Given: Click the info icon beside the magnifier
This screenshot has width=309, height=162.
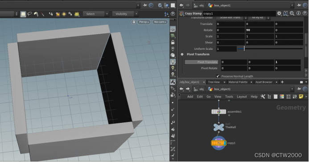Looking at the screenshot, I should [x=299, y=13].
